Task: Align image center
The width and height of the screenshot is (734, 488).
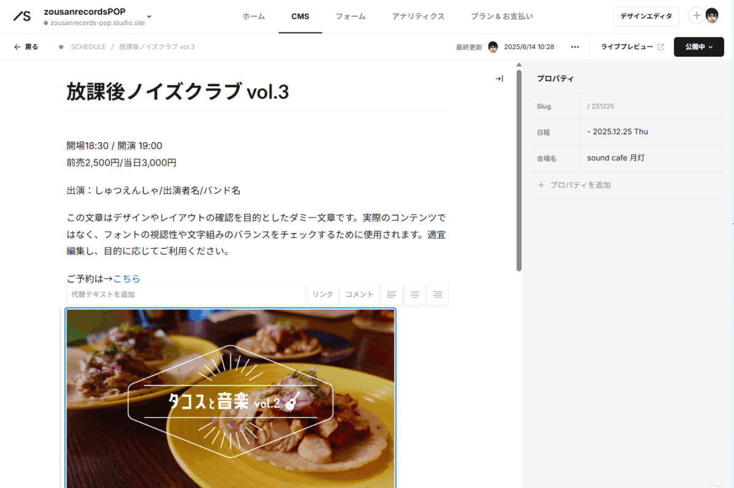Action: click(x=414, y=295)
